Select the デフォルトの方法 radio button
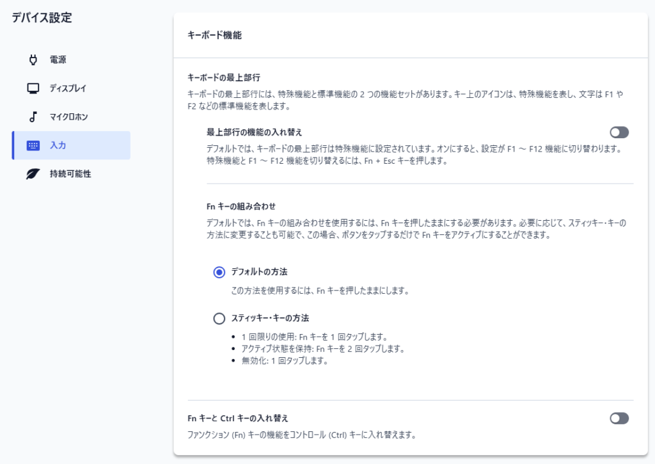 pos(219,272)
